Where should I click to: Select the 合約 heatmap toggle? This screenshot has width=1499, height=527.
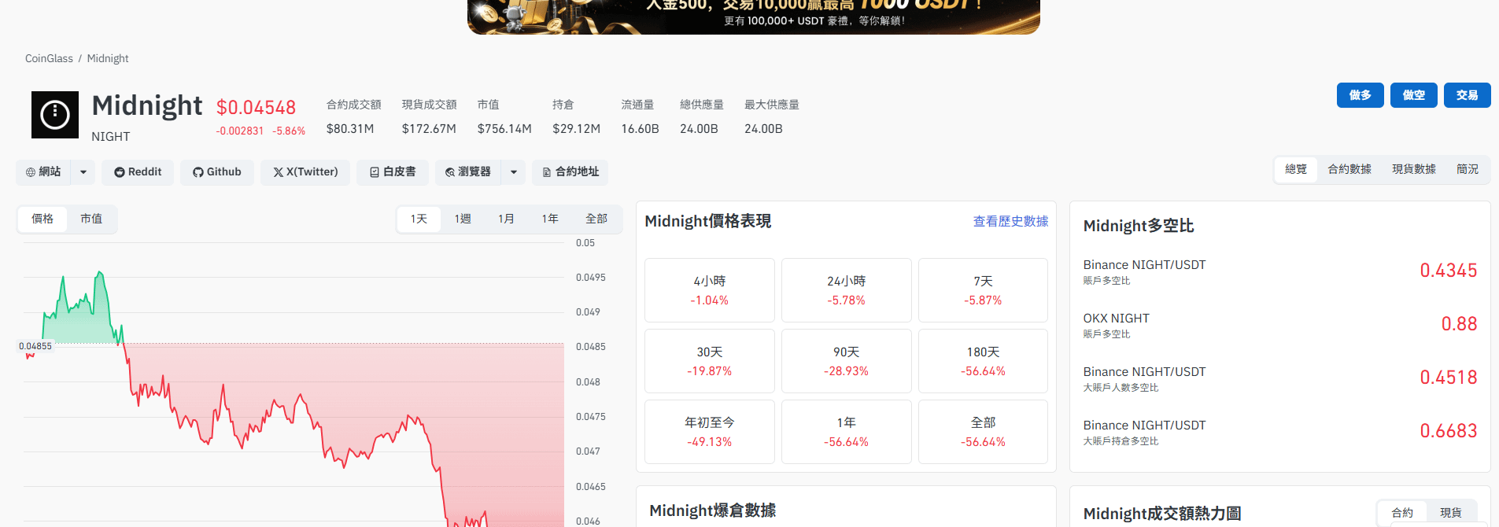[x=1402, y=513]
